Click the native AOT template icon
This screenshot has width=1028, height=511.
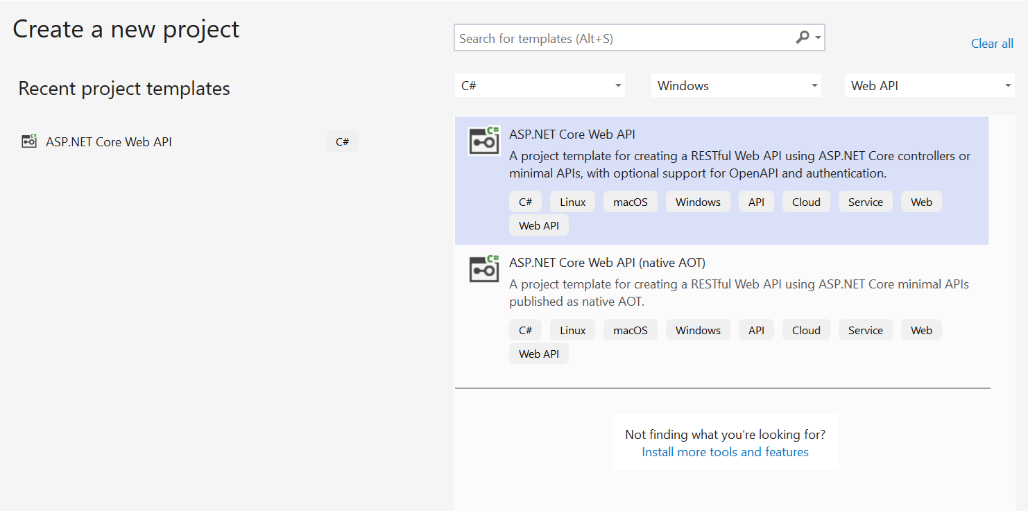coord(484,269)
